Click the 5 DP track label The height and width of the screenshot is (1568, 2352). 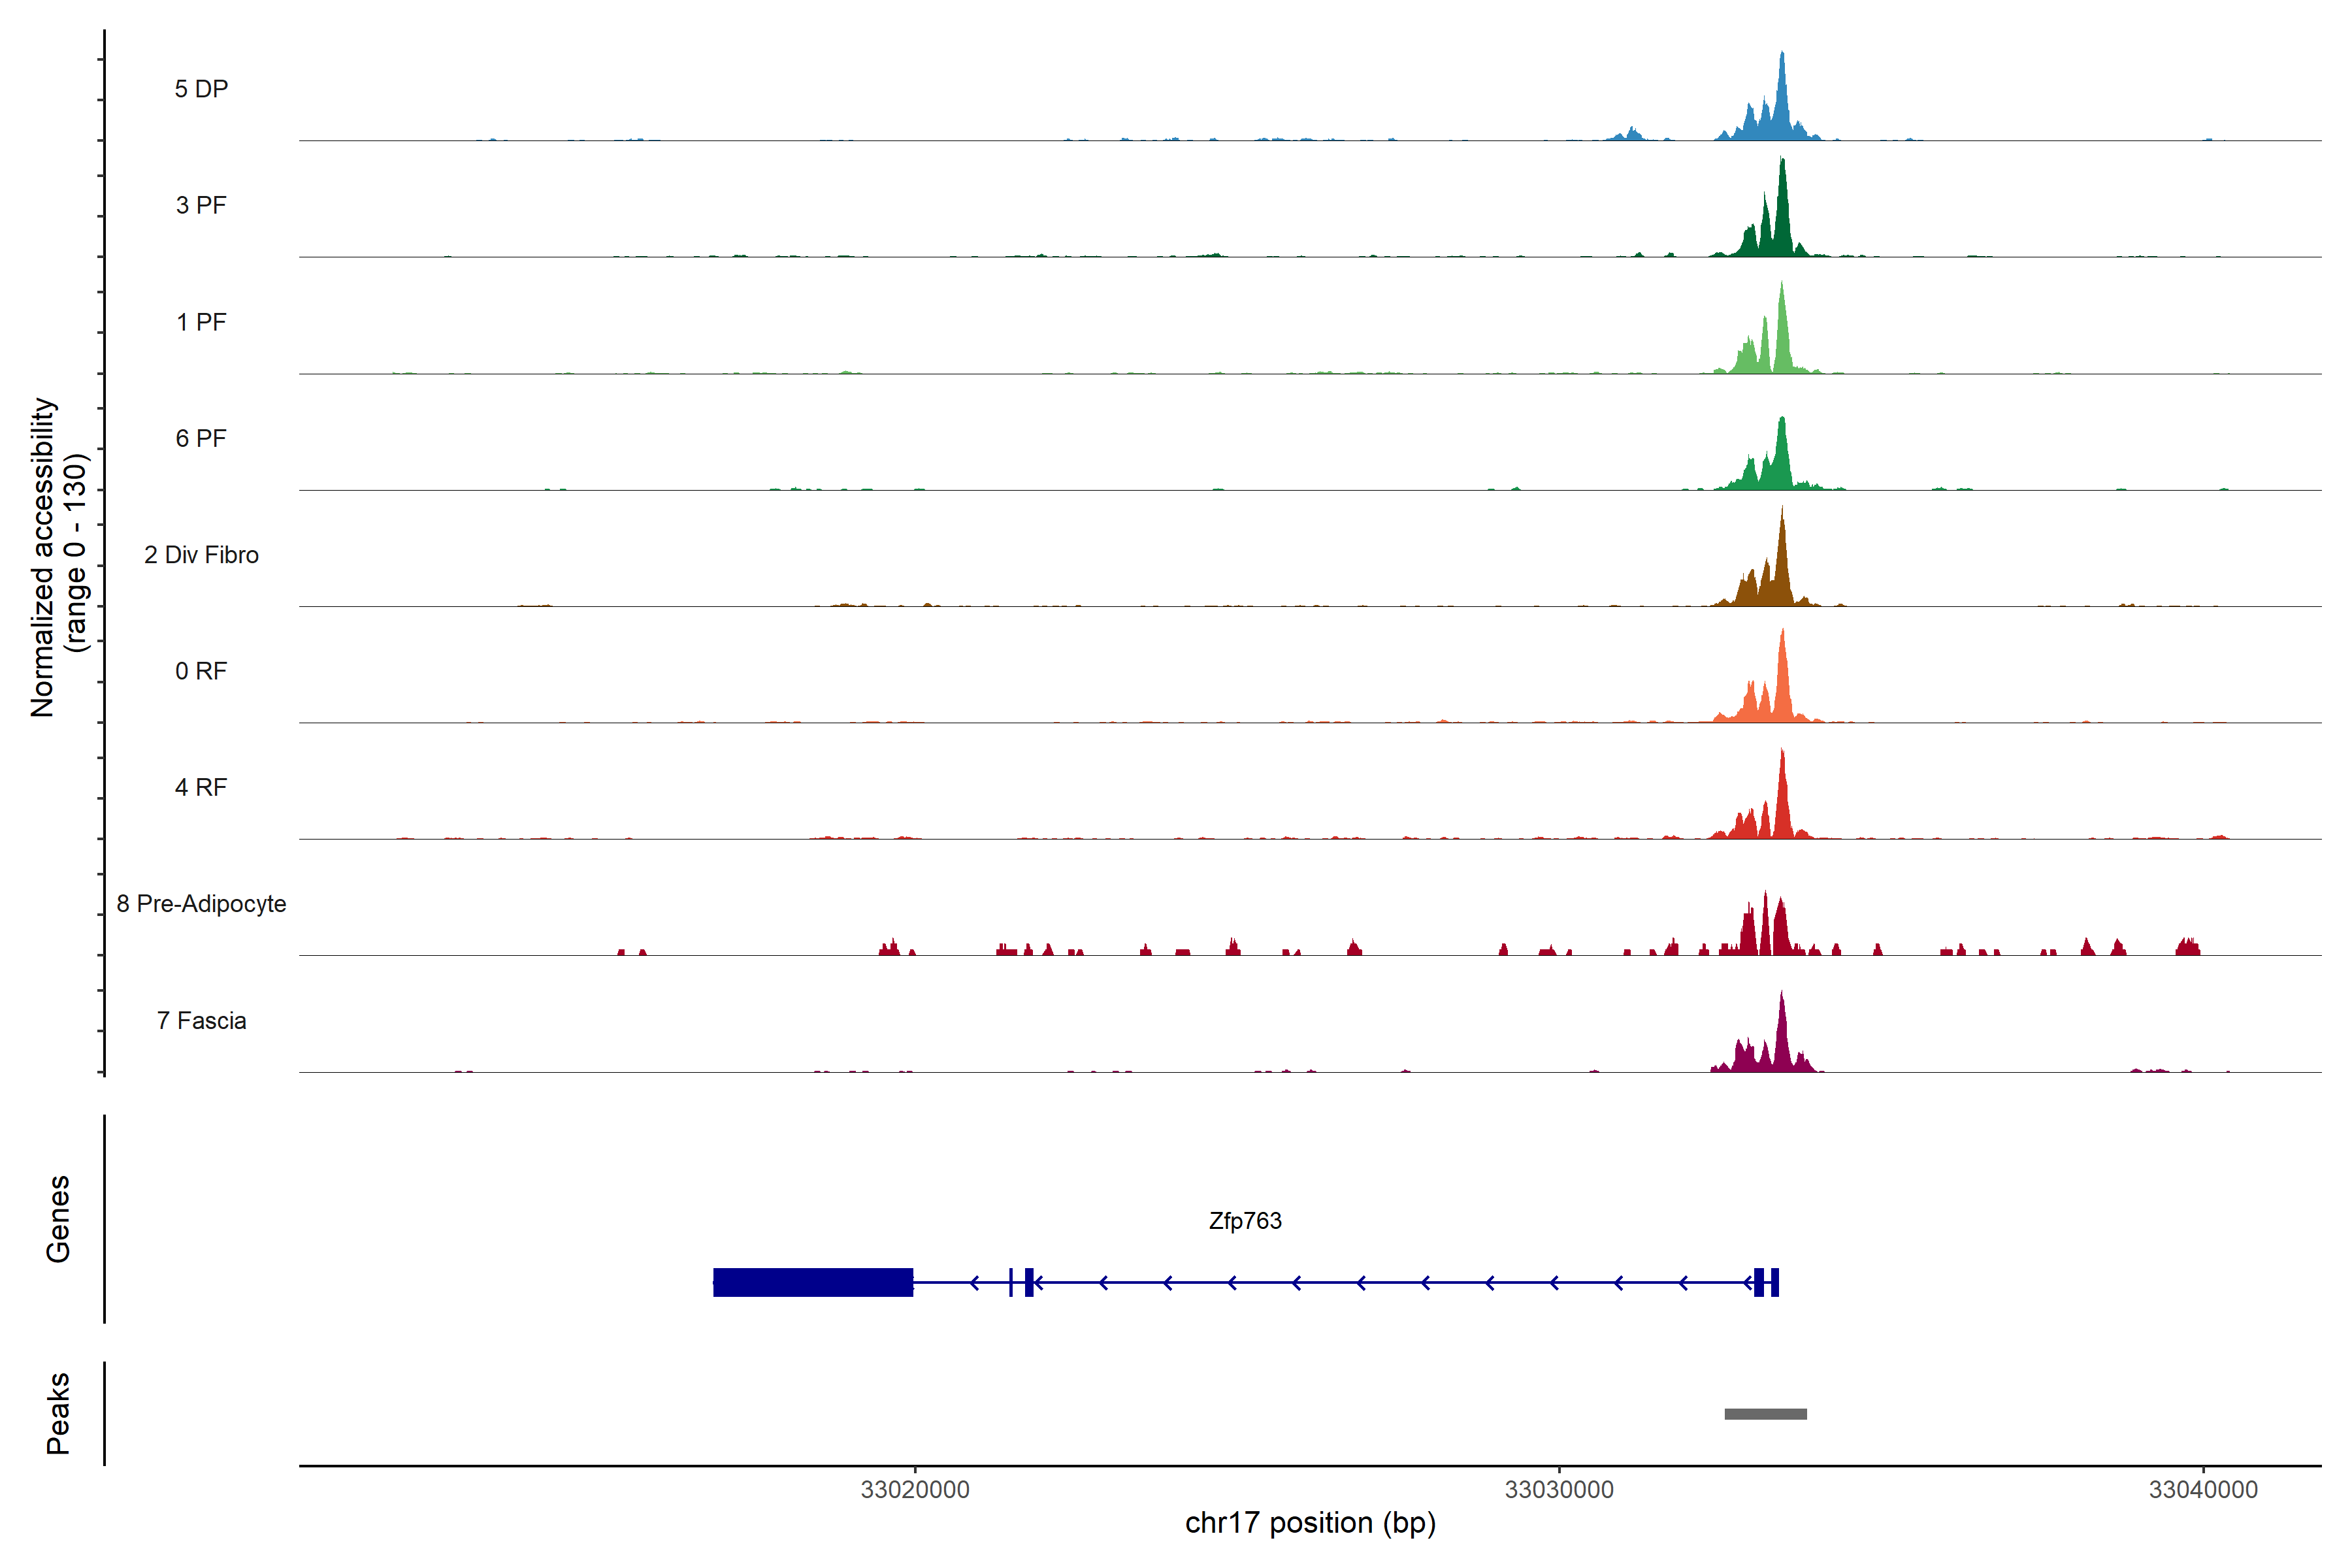click(x=201, y=89)
